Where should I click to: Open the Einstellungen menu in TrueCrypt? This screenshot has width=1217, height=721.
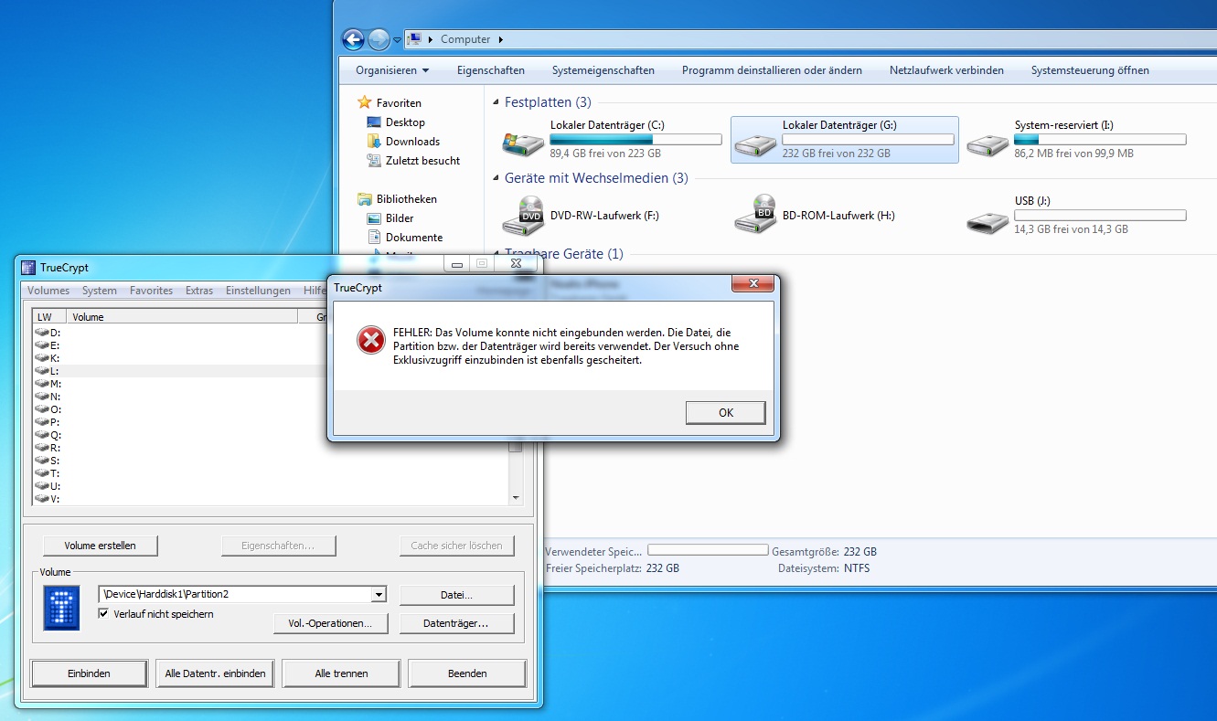pyautogui.click(x=258, y=291)
